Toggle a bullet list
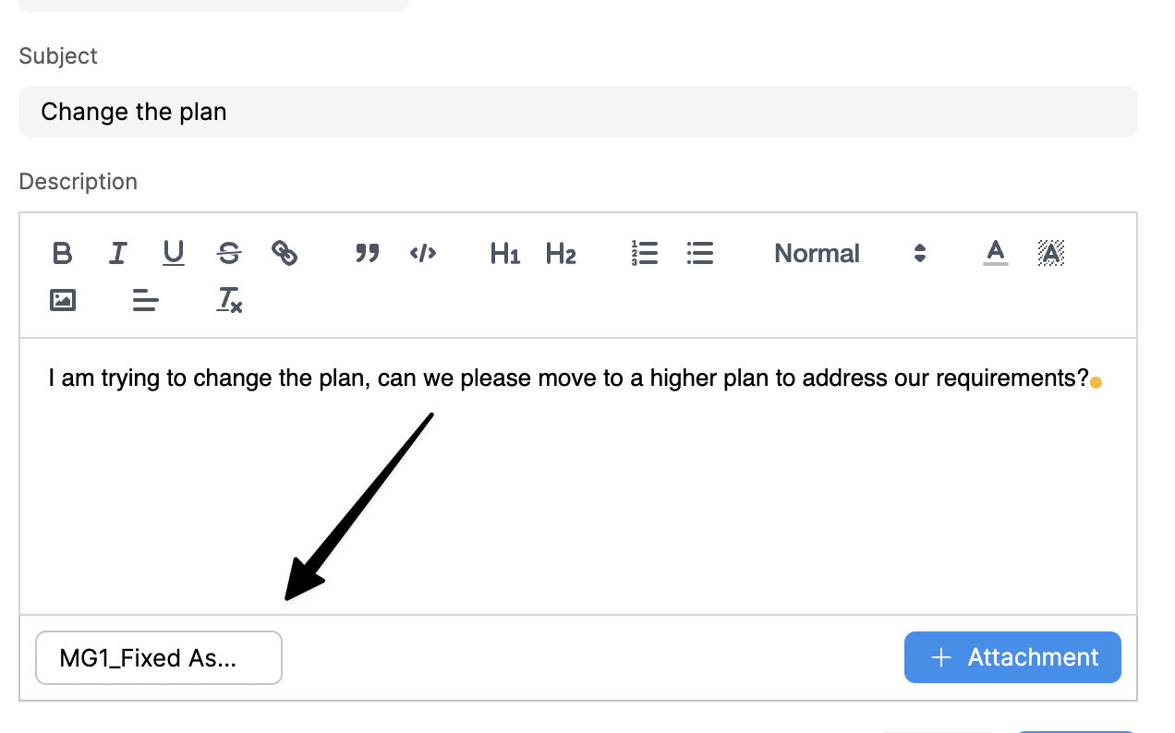This screenshot has height=733, width=1175. (x=699, y=253)
